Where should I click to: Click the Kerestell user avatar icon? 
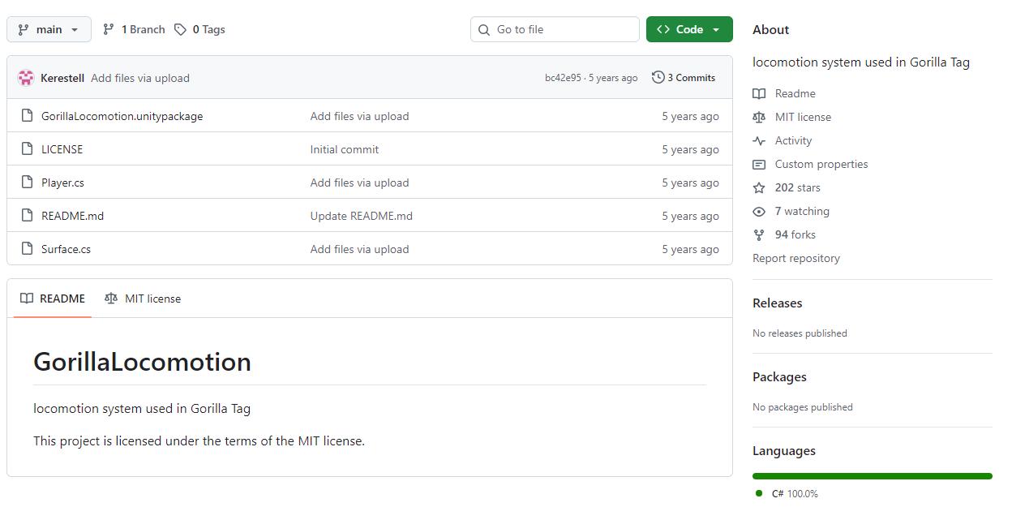(26, 78)
